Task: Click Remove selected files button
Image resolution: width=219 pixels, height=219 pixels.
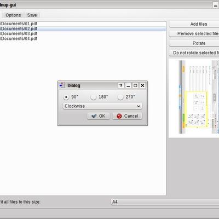Action: tap(194, 33)
